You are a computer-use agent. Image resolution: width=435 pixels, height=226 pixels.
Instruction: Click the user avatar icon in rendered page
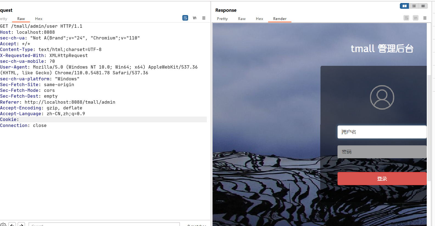click(382, 97)
